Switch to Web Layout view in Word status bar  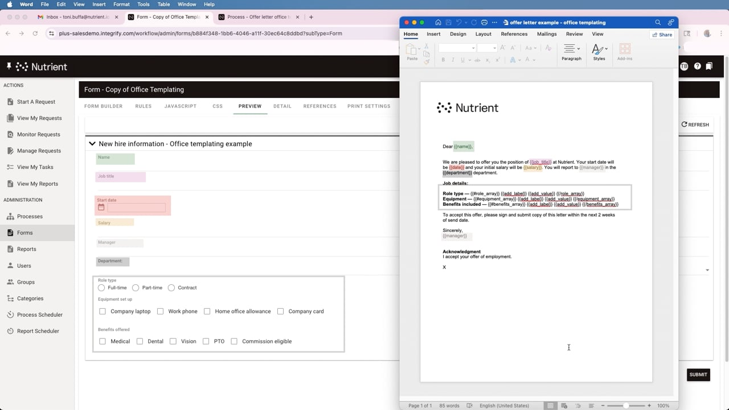[564, 406]
